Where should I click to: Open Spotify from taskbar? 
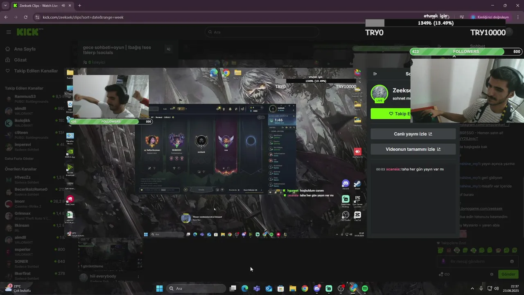coord(365,288)
